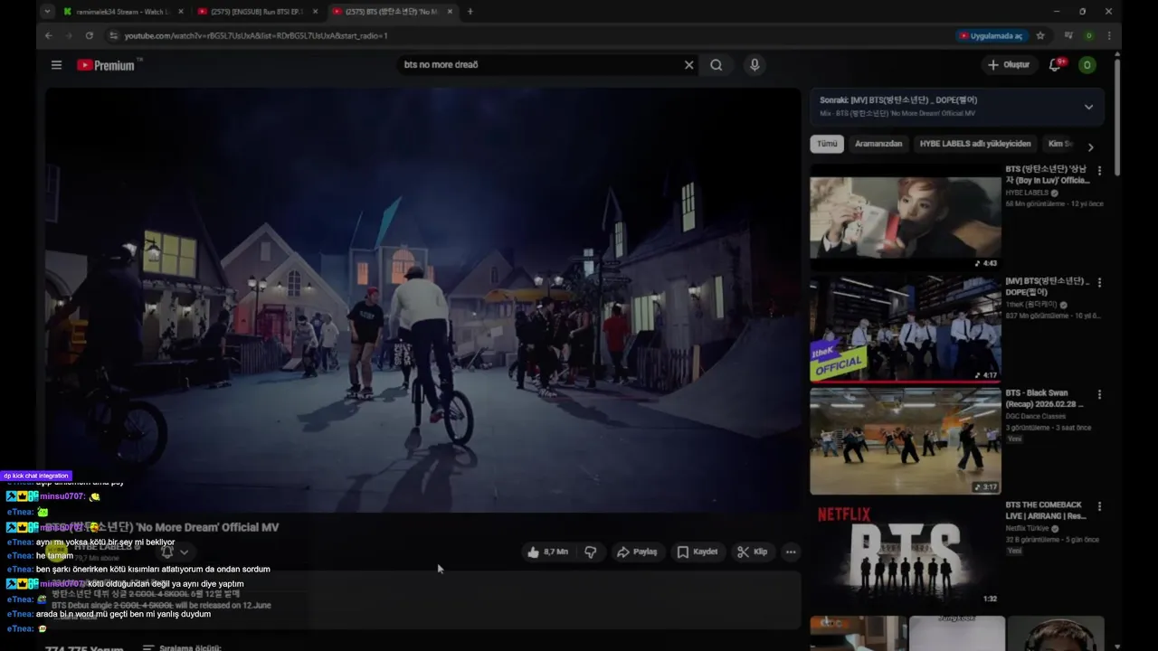The image size is (1158, 651).
Task: Open options for 'Boy In Luv' video
Action: point(1100,170)
